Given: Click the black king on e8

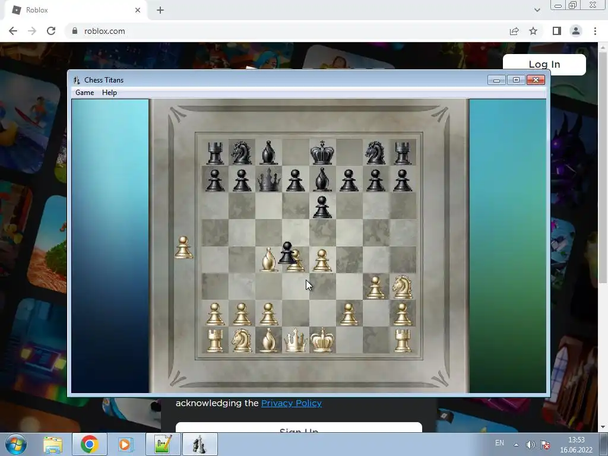Looking at the screenshot, I should (x=322, y=153).
